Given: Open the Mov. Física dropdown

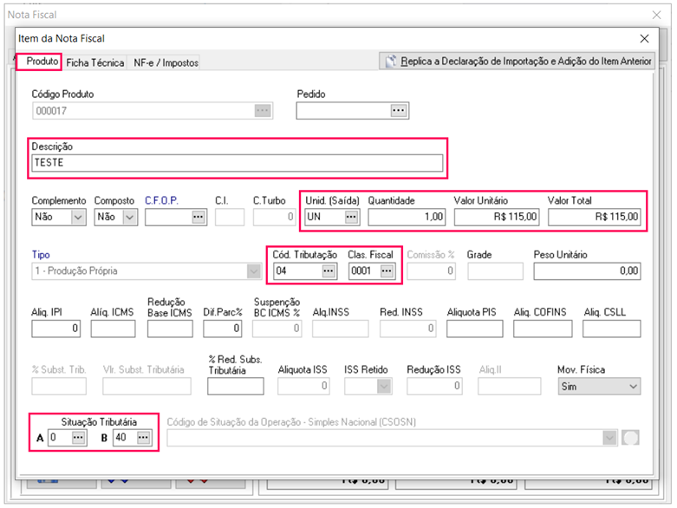Looking at the screenshot, I should (x=632, y=387).
